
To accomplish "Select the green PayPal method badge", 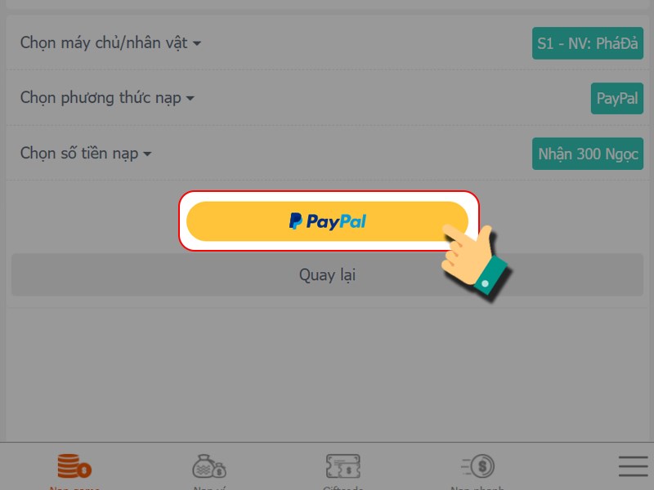I will [x=617, y=98].
